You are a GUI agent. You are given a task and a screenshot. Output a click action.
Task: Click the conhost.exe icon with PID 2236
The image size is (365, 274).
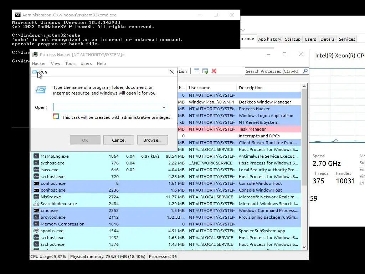point(36,190)
